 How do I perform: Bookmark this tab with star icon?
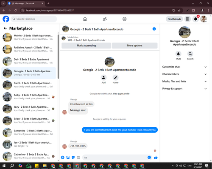[x=179, y=11]
